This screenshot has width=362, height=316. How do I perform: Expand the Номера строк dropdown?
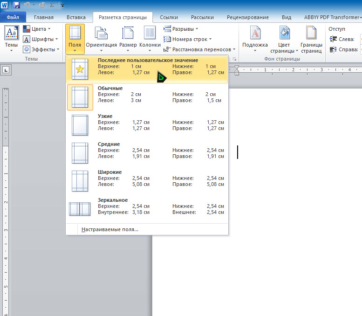point(187,39)
